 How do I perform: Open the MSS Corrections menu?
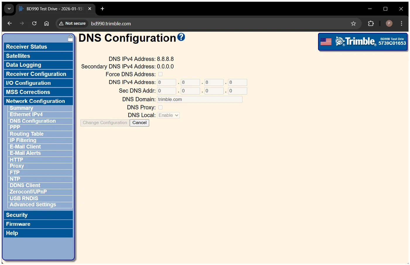click(x=38, y=92)
